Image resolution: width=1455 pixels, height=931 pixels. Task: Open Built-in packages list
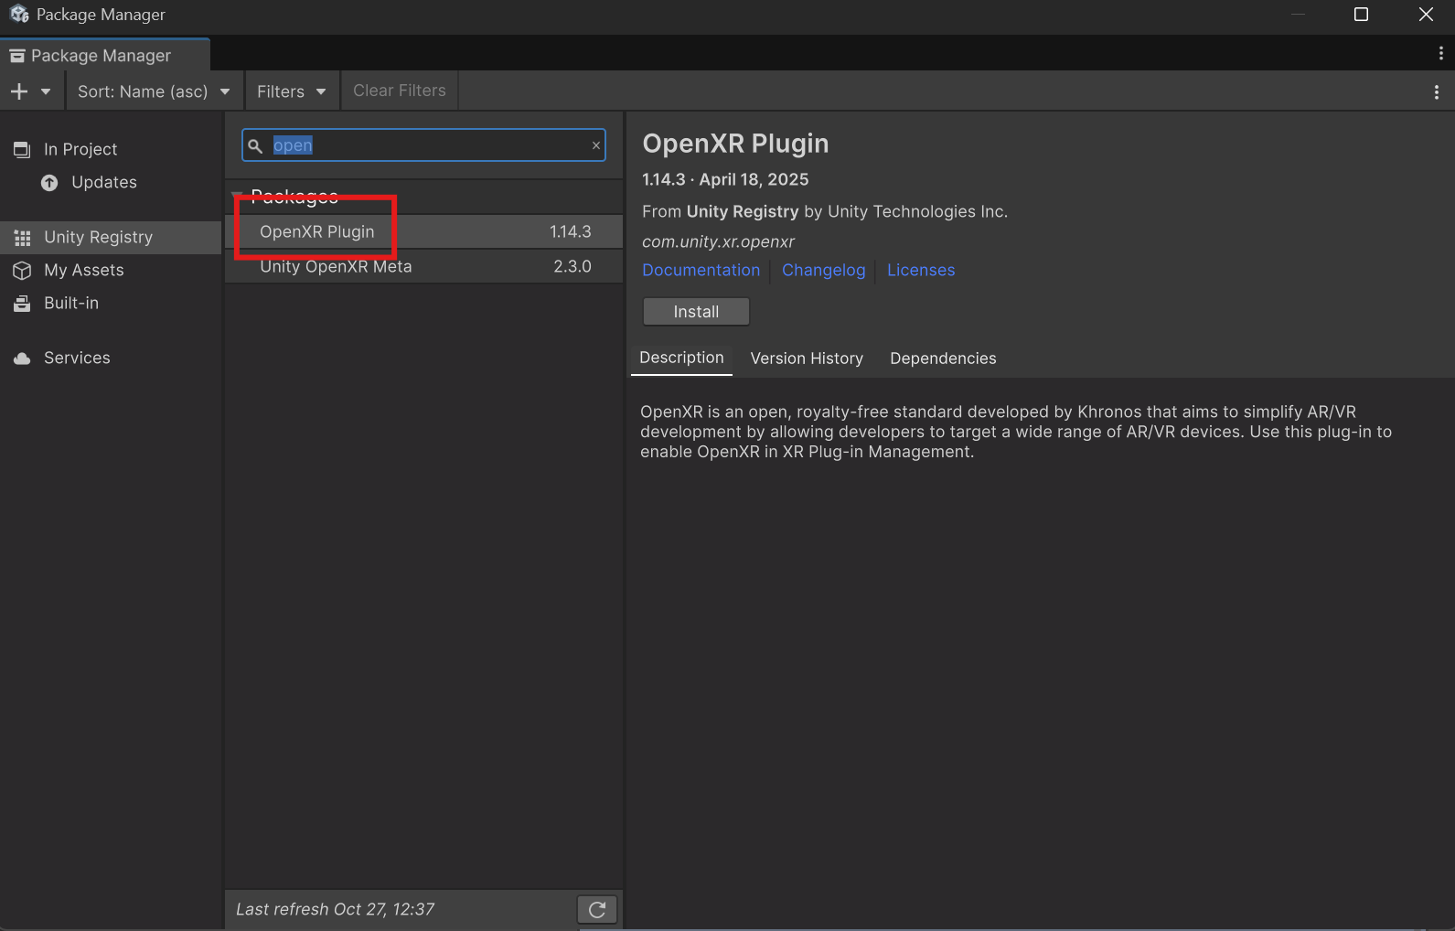(x=71, y=303)
